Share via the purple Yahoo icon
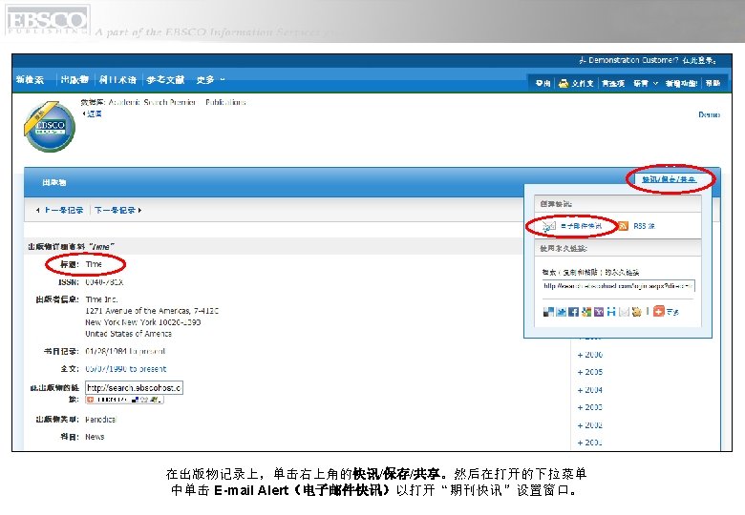This screenshot has width=745, height=515. click(599, 312)
